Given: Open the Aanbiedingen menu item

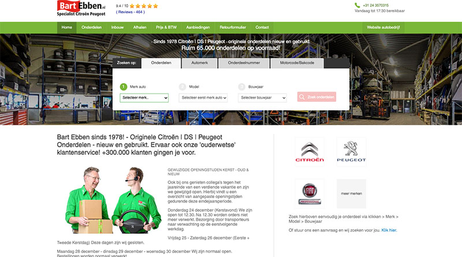Looking at the screenshot, I should click(x=198, y=27).
